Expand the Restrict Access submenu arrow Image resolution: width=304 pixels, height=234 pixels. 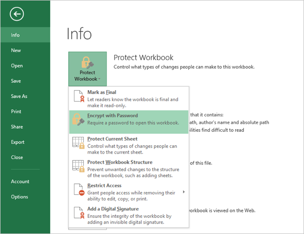[183, 192]
